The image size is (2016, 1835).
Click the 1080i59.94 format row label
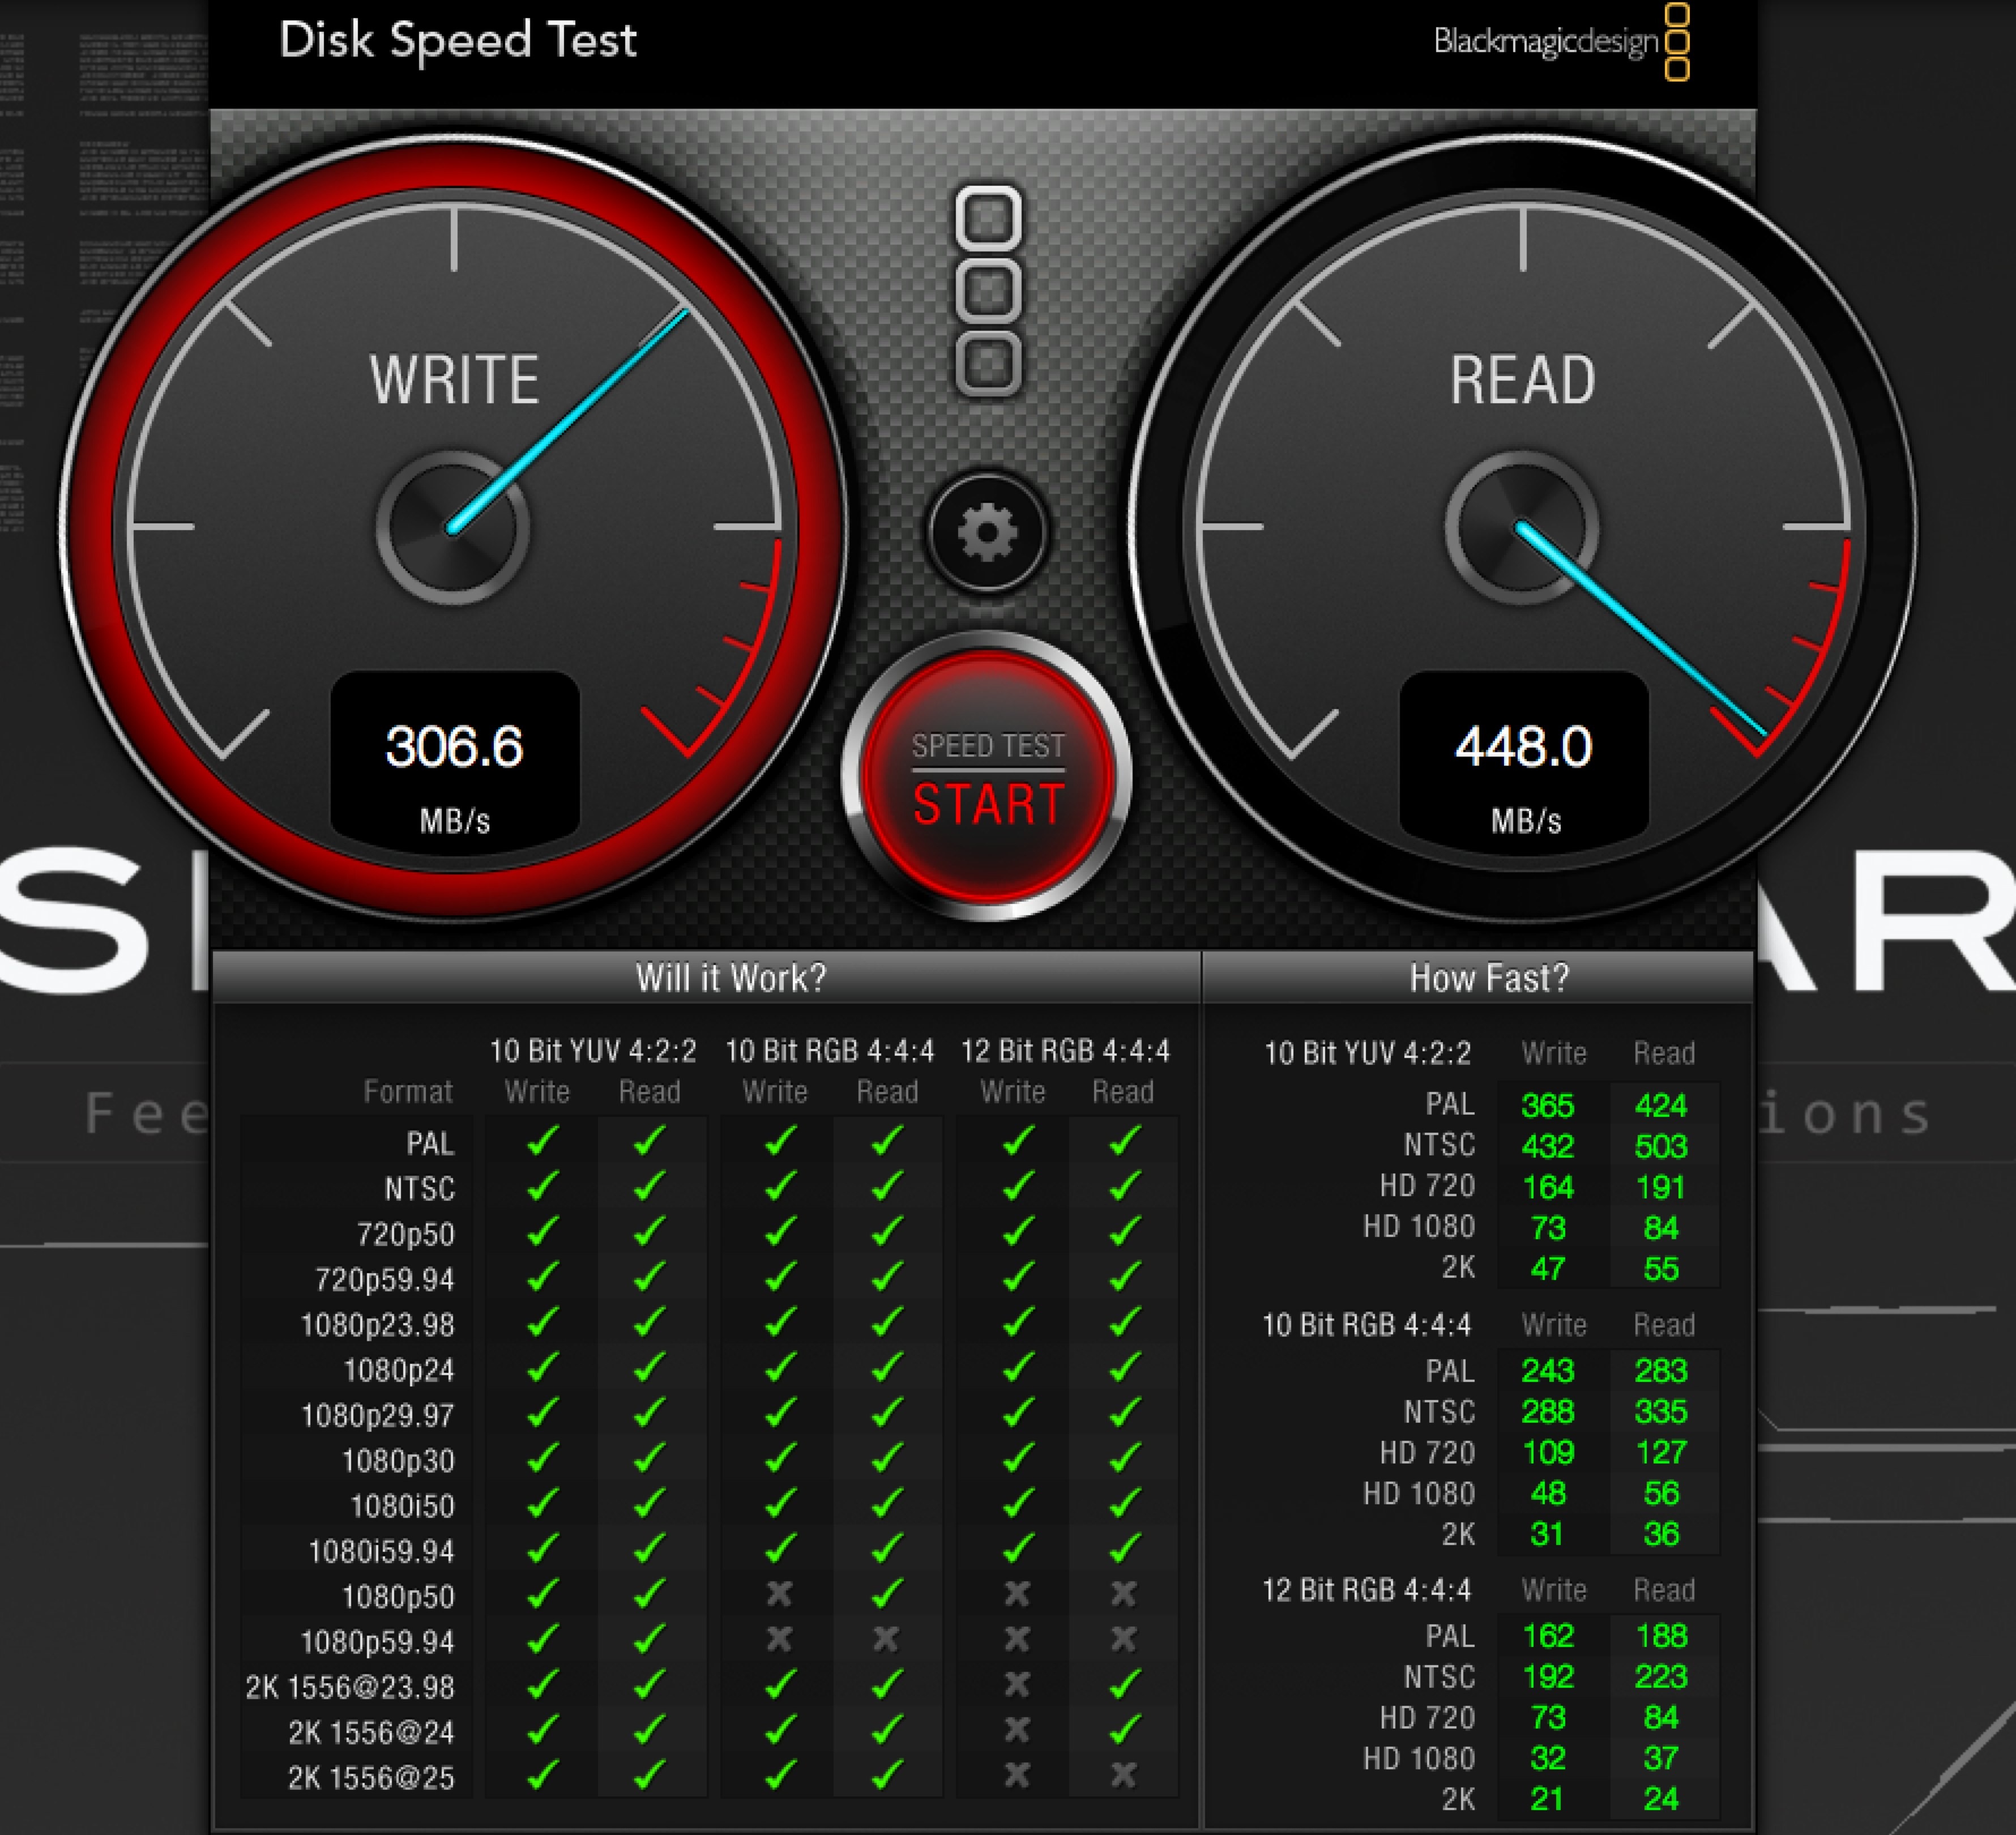[x=381, y=1551]
